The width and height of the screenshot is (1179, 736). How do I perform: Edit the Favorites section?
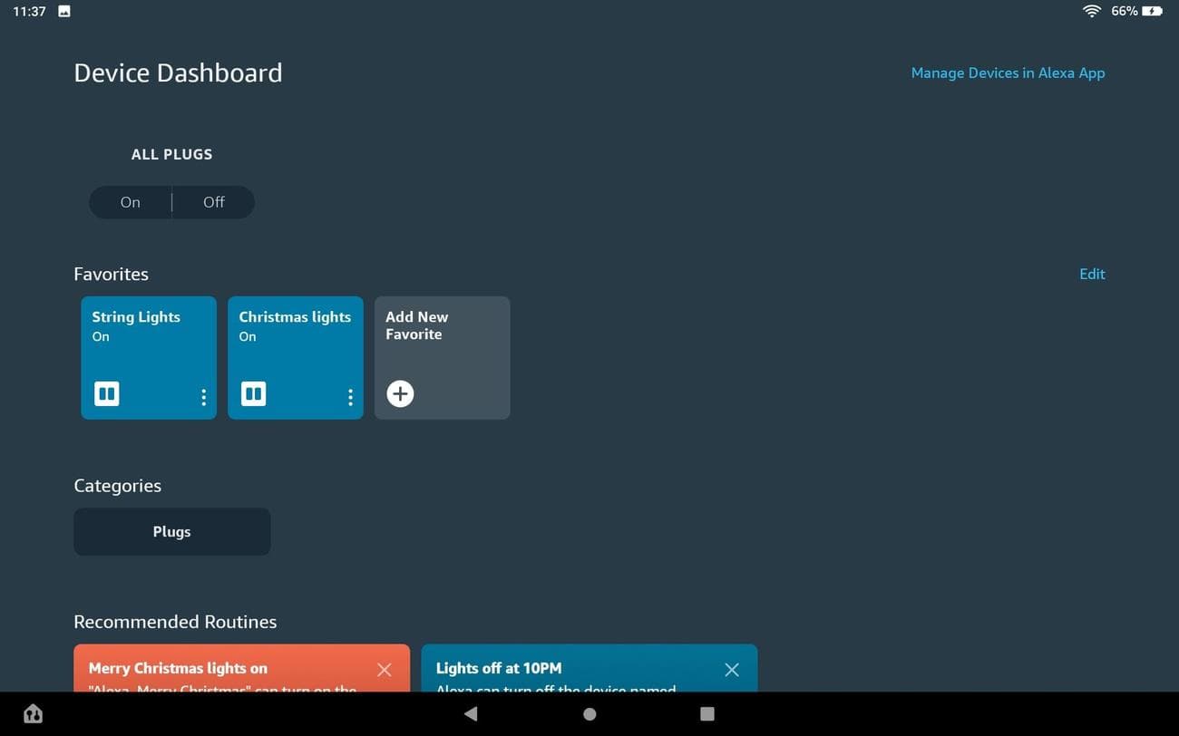(x=1092, y=274)
